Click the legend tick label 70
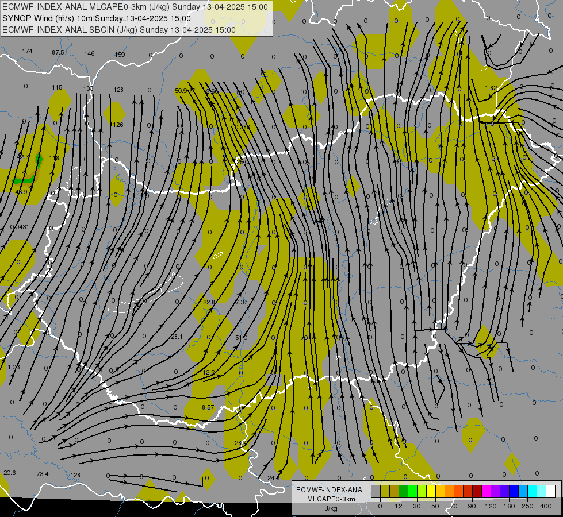The width and height of the screenshot is (563, 517). 454,506
